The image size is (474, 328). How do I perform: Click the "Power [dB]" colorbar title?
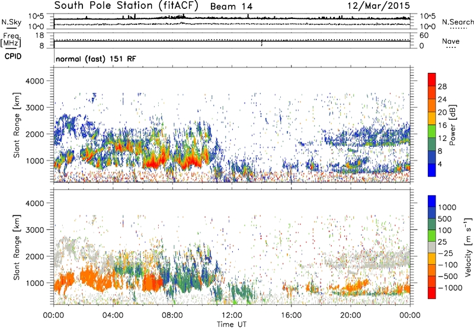click(x=452, y=125)
